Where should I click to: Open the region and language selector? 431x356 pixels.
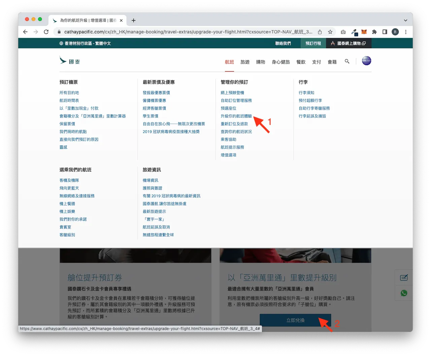(x=85, y=43)
